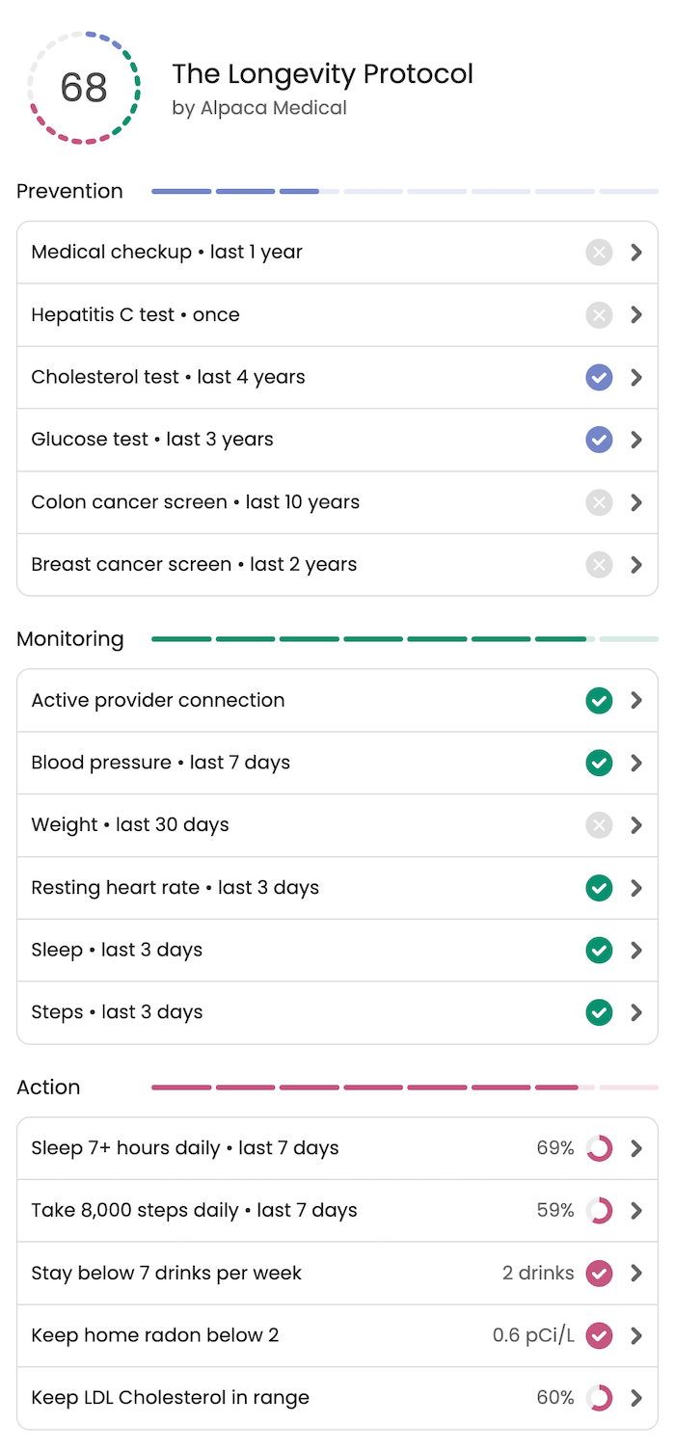Select the Monitoring section header

(69, 639)
